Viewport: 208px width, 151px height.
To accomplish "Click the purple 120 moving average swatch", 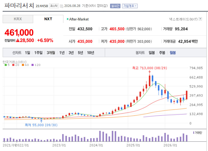I will 33,65.
